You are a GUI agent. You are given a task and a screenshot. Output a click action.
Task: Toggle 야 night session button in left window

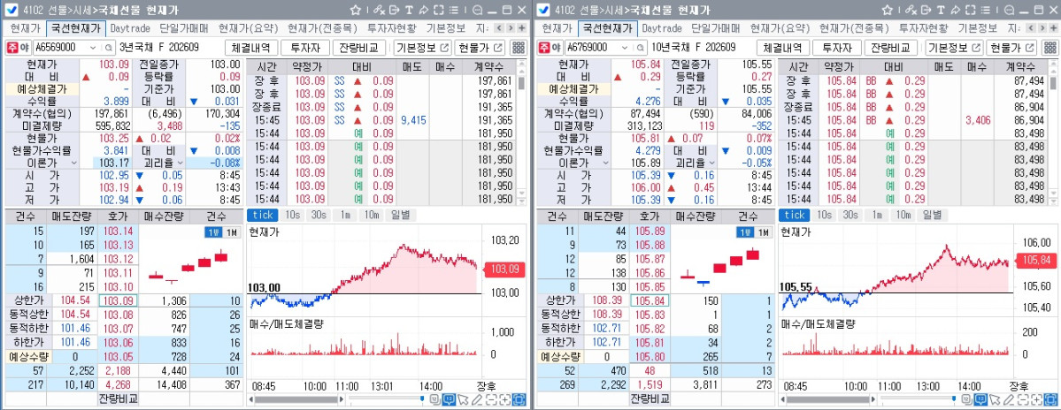coord(24,48)
